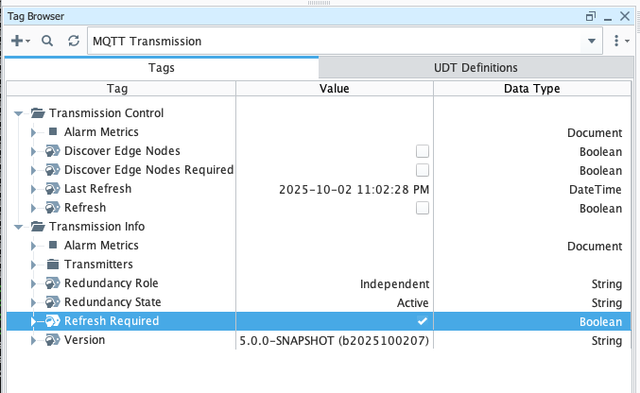This screenshot has height=393, width=640.
Task: Click the refresh tags icon in toolbar
Action: (x=74, y=42)
